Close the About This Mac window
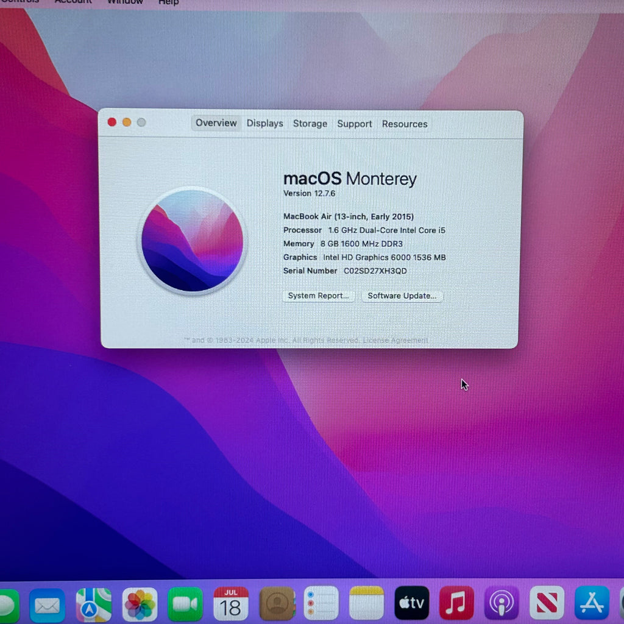This screenshot has height=624, width=624. pos(112,122)
